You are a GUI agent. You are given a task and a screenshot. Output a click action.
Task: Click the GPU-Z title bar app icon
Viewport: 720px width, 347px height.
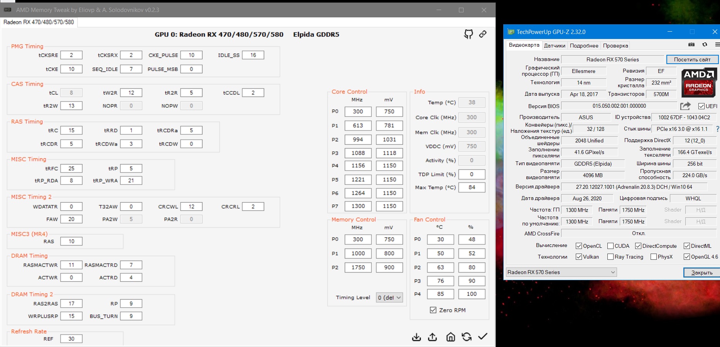(x=511, y=32)
